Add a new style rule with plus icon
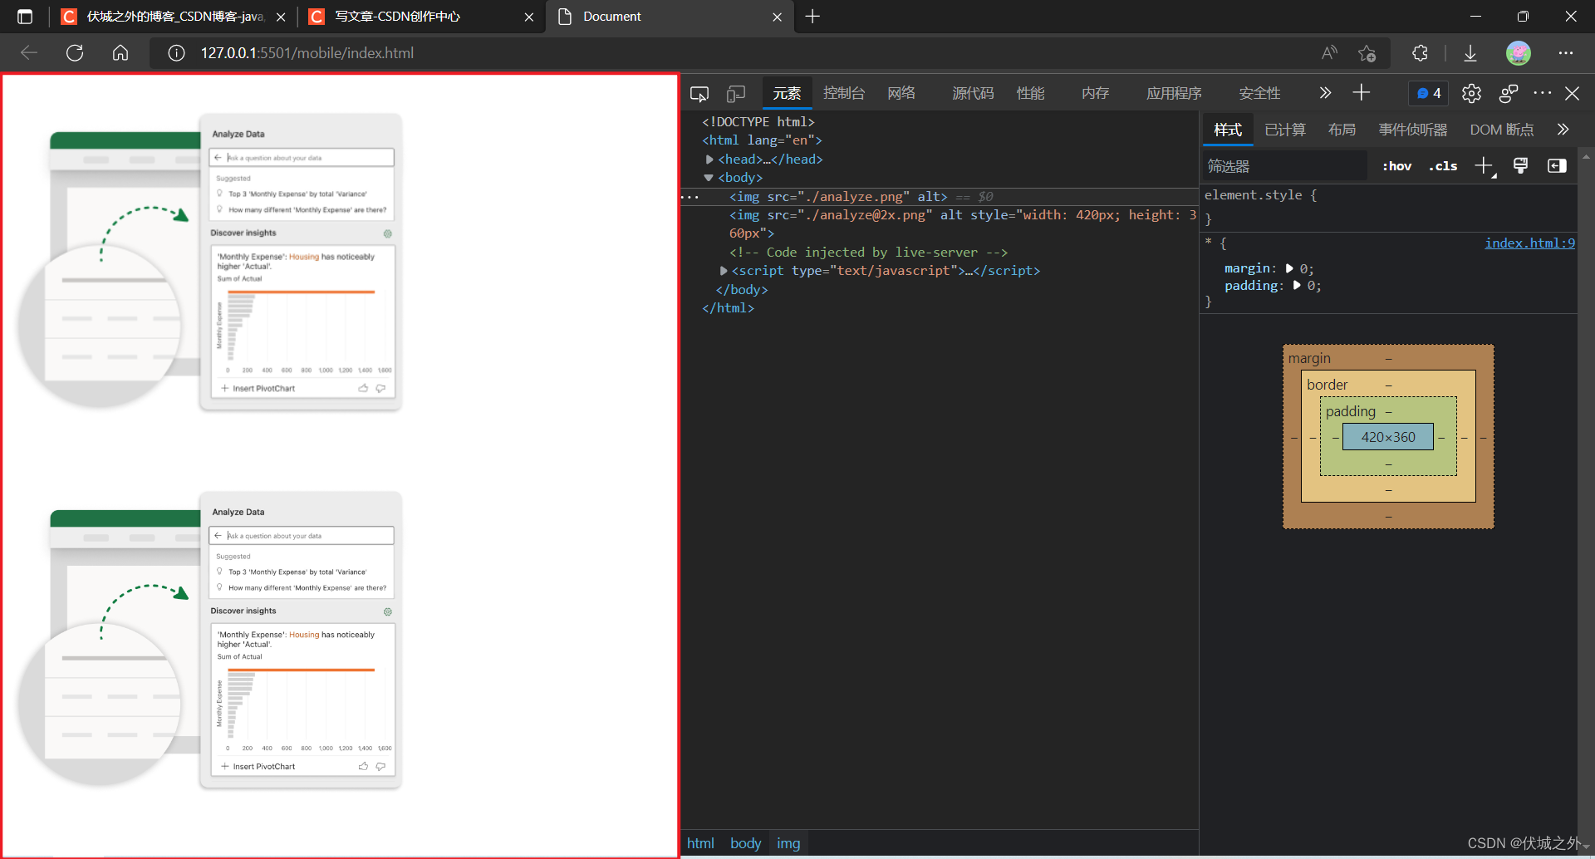Screen dimensions: 1595x859 pos(1485,165)
